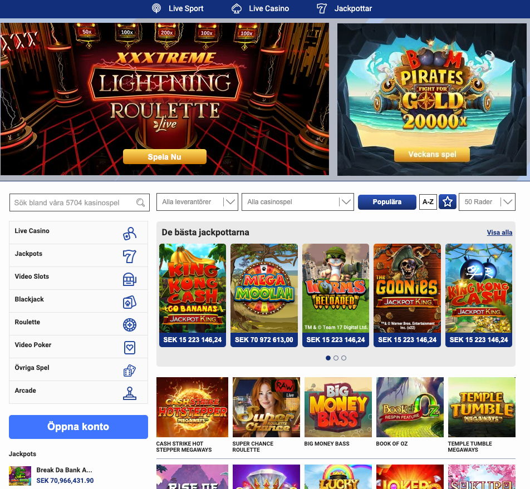This screenshot has width=530, height=489.
Task: Select Live Casino category in sidebar
Action: [x=78, y=233]
